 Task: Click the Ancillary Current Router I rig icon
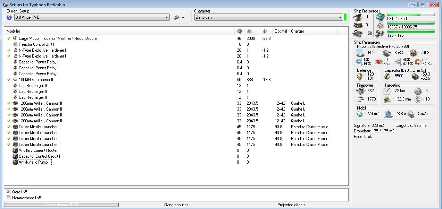15,150
